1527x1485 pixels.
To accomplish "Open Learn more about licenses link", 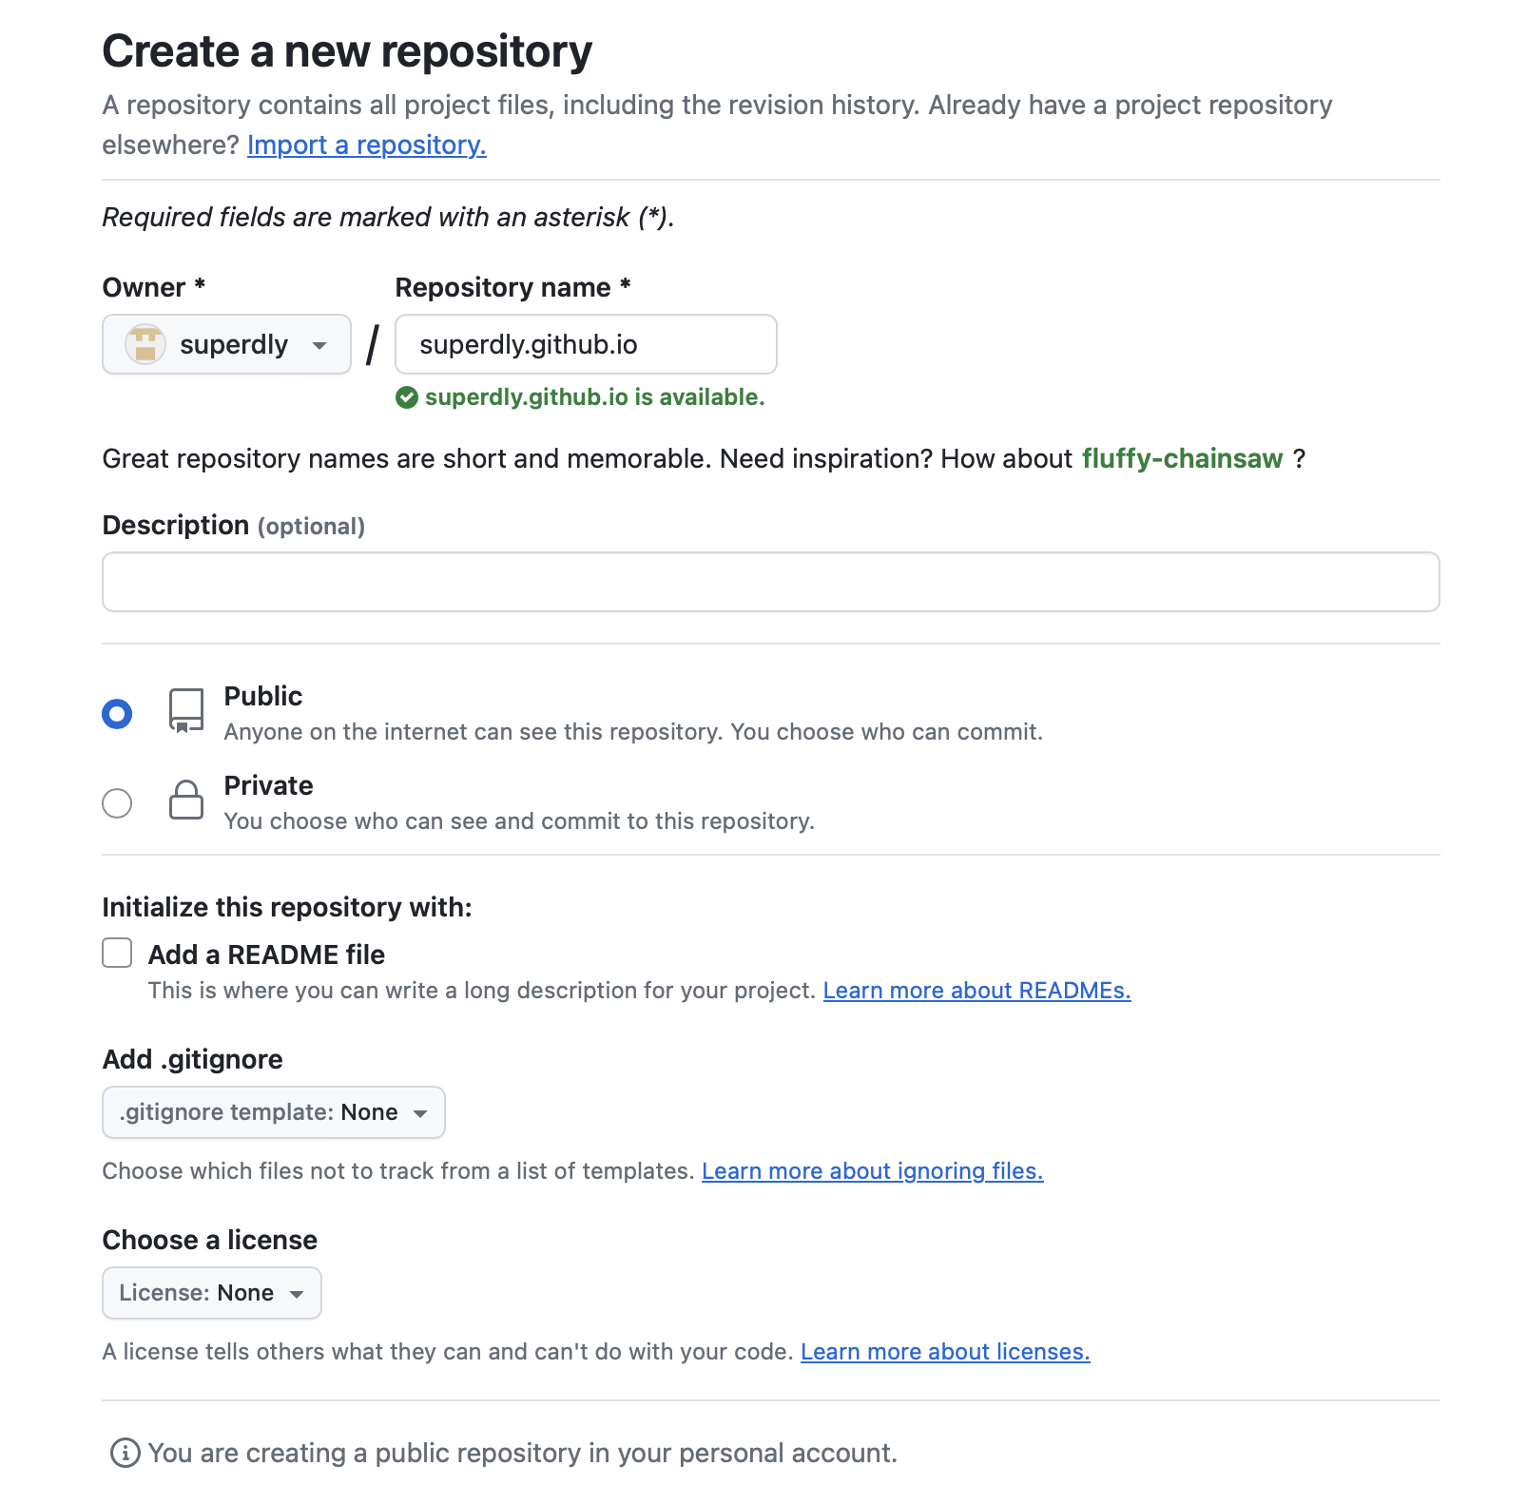I will click(x=944, y=1352).
